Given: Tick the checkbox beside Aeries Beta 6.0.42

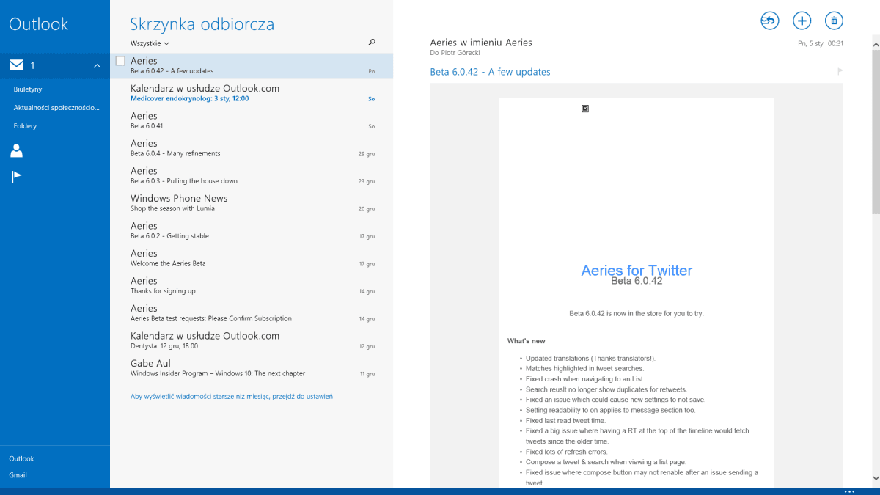Looking at the screenshot, I should [120, 61].
